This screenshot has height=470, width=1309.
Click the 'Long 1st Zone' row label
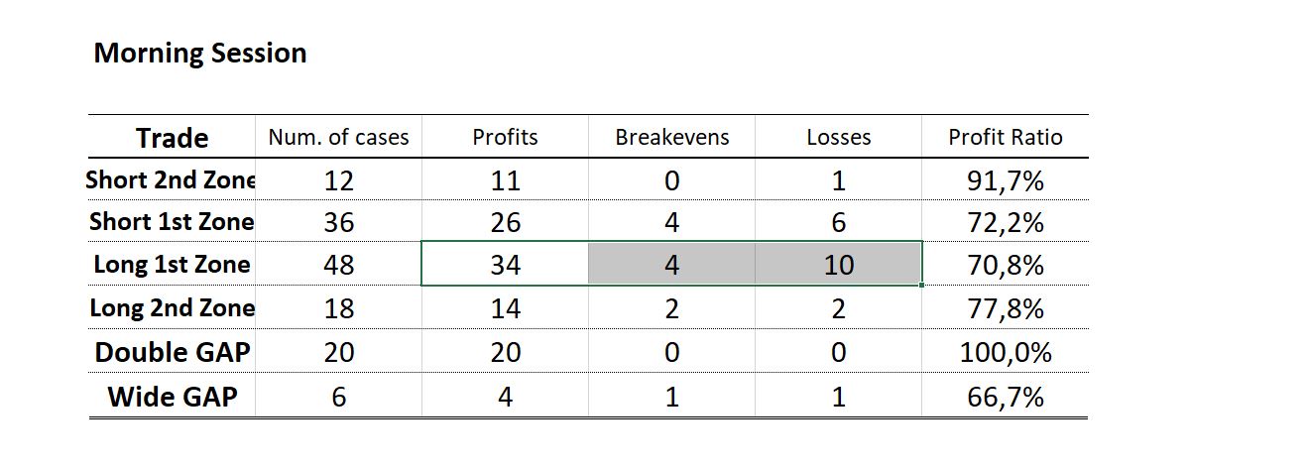pyautogui.click(x=172, y=265)
